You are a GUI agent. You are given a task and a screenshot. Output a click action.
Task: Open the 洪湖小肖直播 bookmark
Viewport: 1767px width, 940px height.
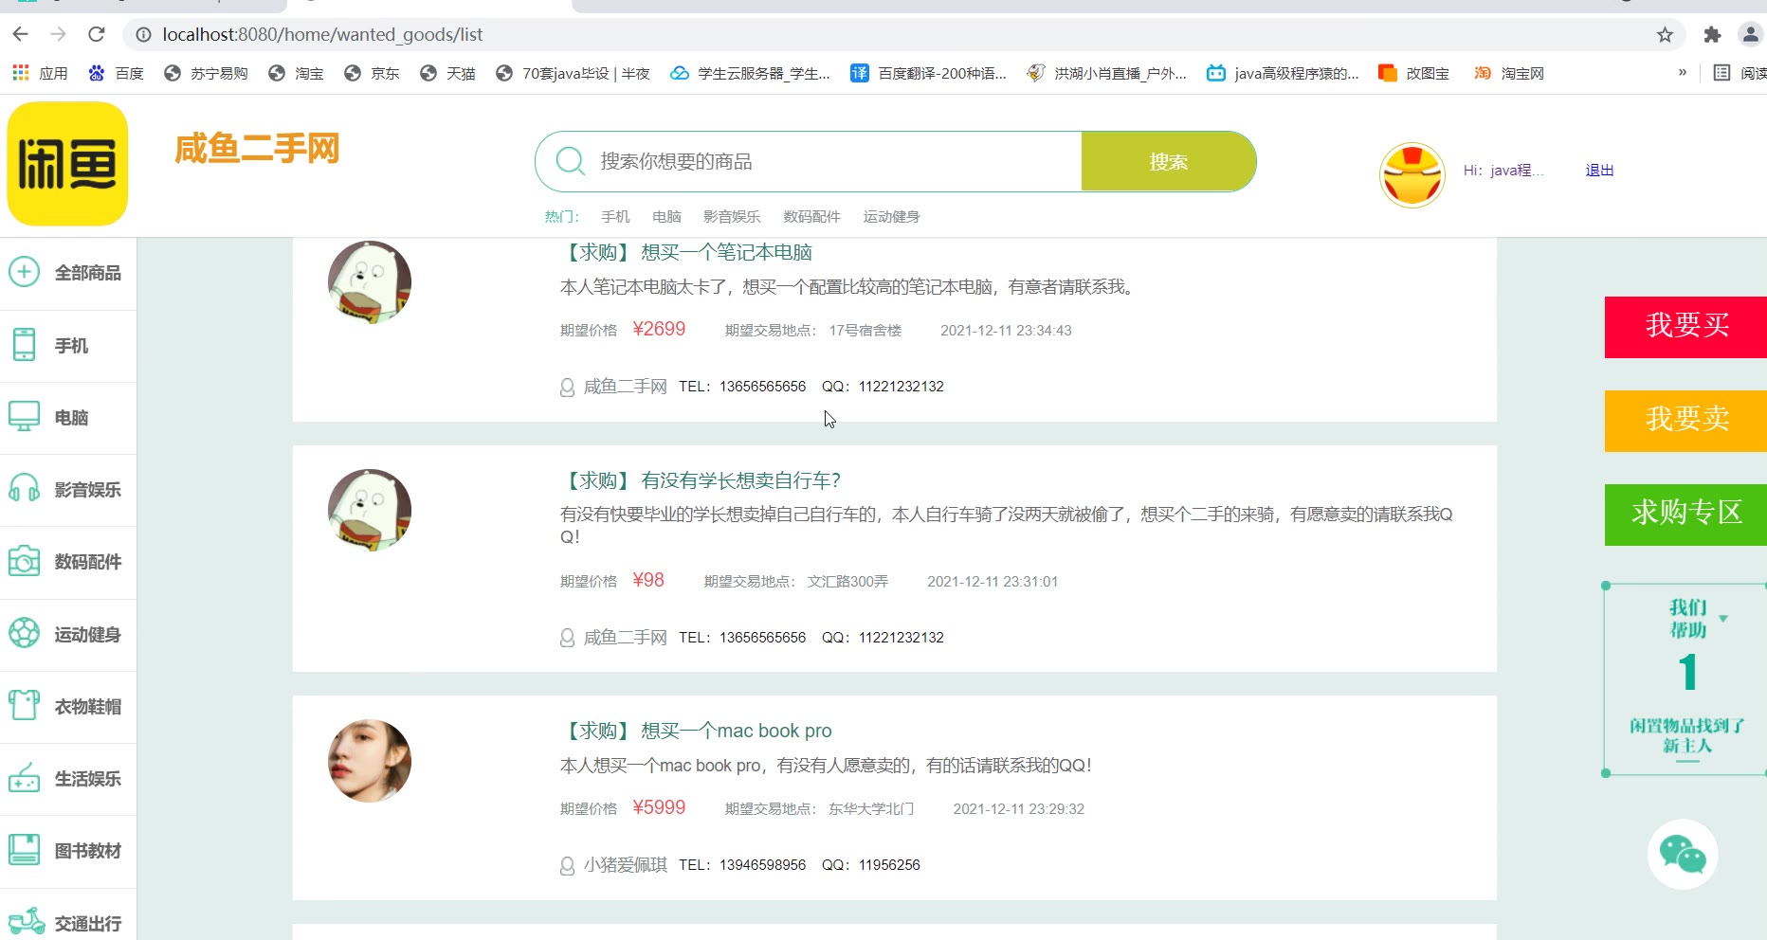point(1106,73)
